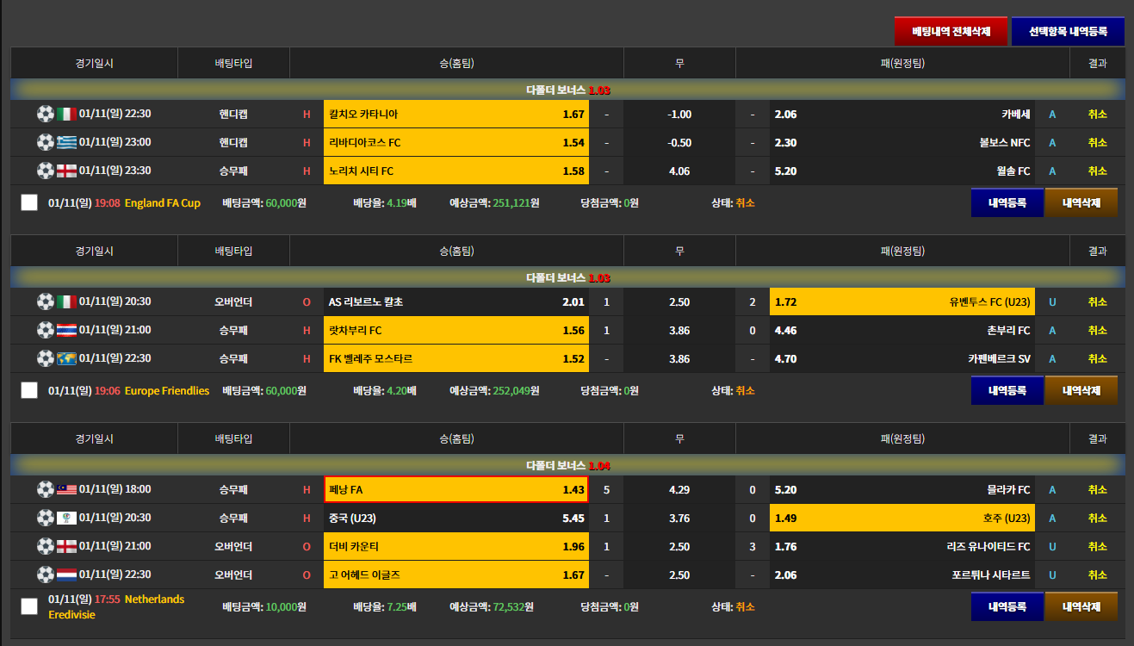The width and height of the screenshot is (1134, 646).
Task: Click the Malaysia flag icon in 페낭 FA row
Action: click(x=67, y=490)
